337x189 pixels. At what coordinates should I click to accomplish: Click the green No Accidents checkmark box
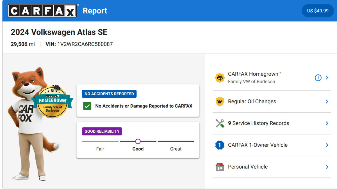[x=87, y=106]
